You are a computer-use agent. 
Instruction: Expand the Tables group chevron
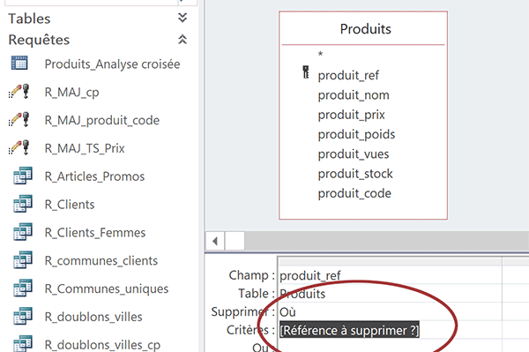click(183, 18)
